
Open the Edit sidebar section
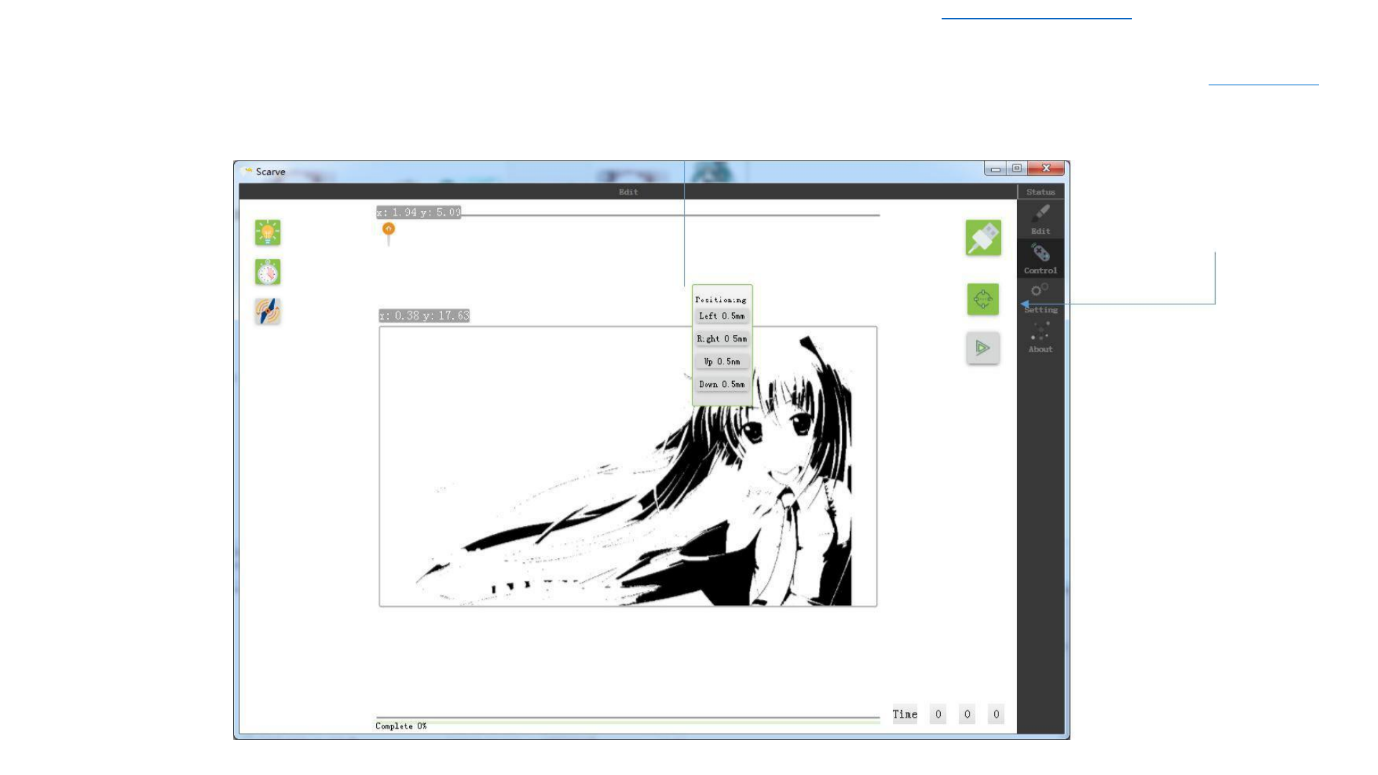[x=1040, y=219]
